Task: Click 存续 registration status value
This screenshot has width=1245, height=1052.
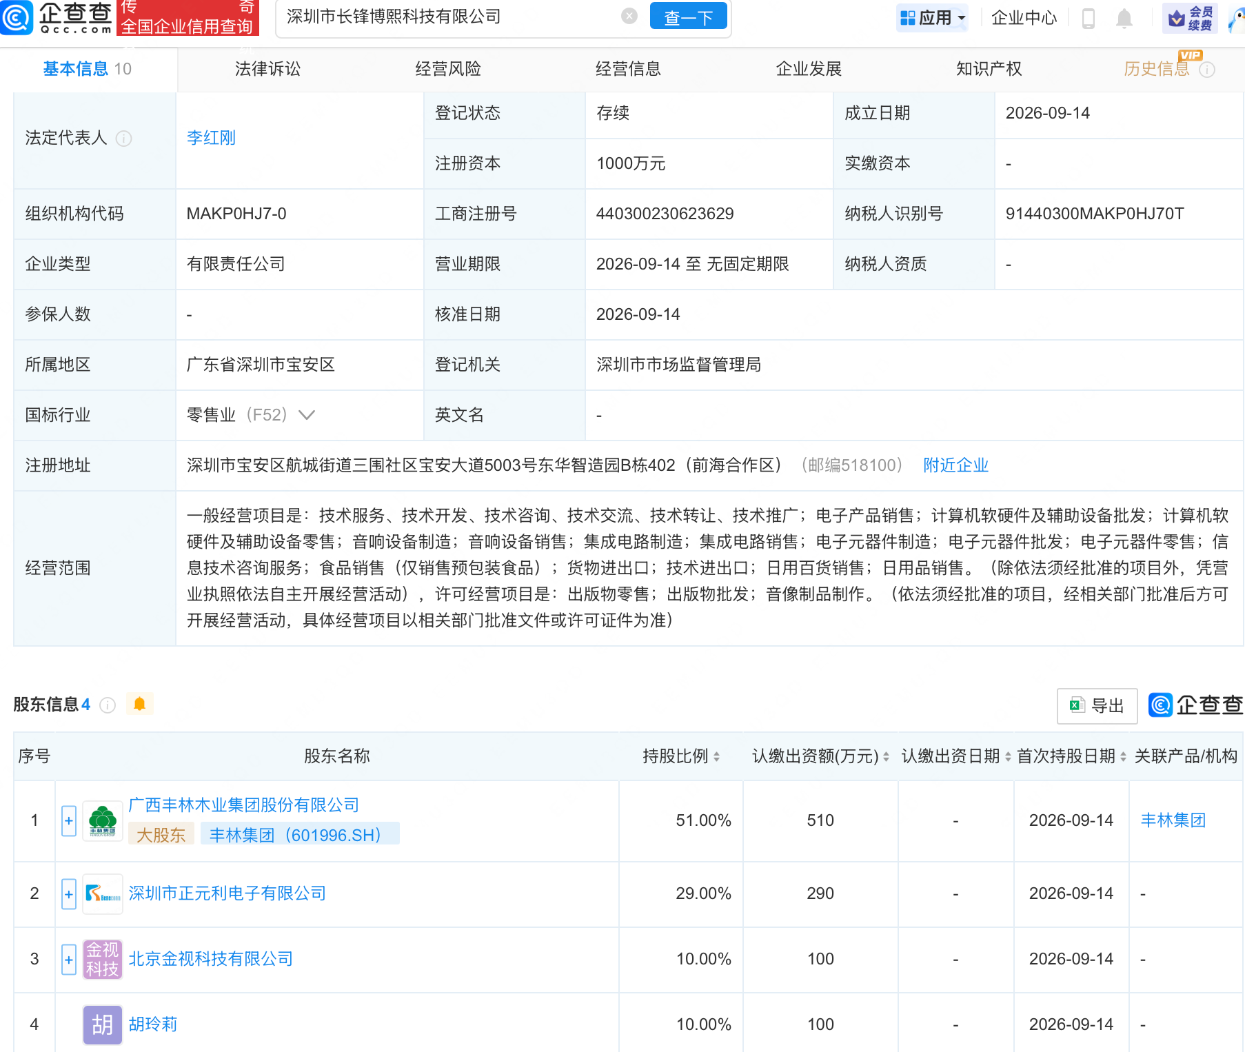Action: pyautogui.click(x=613, y=113)
